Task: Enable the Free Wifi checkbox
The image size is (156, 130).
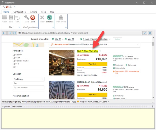Action: click(14, 55)
